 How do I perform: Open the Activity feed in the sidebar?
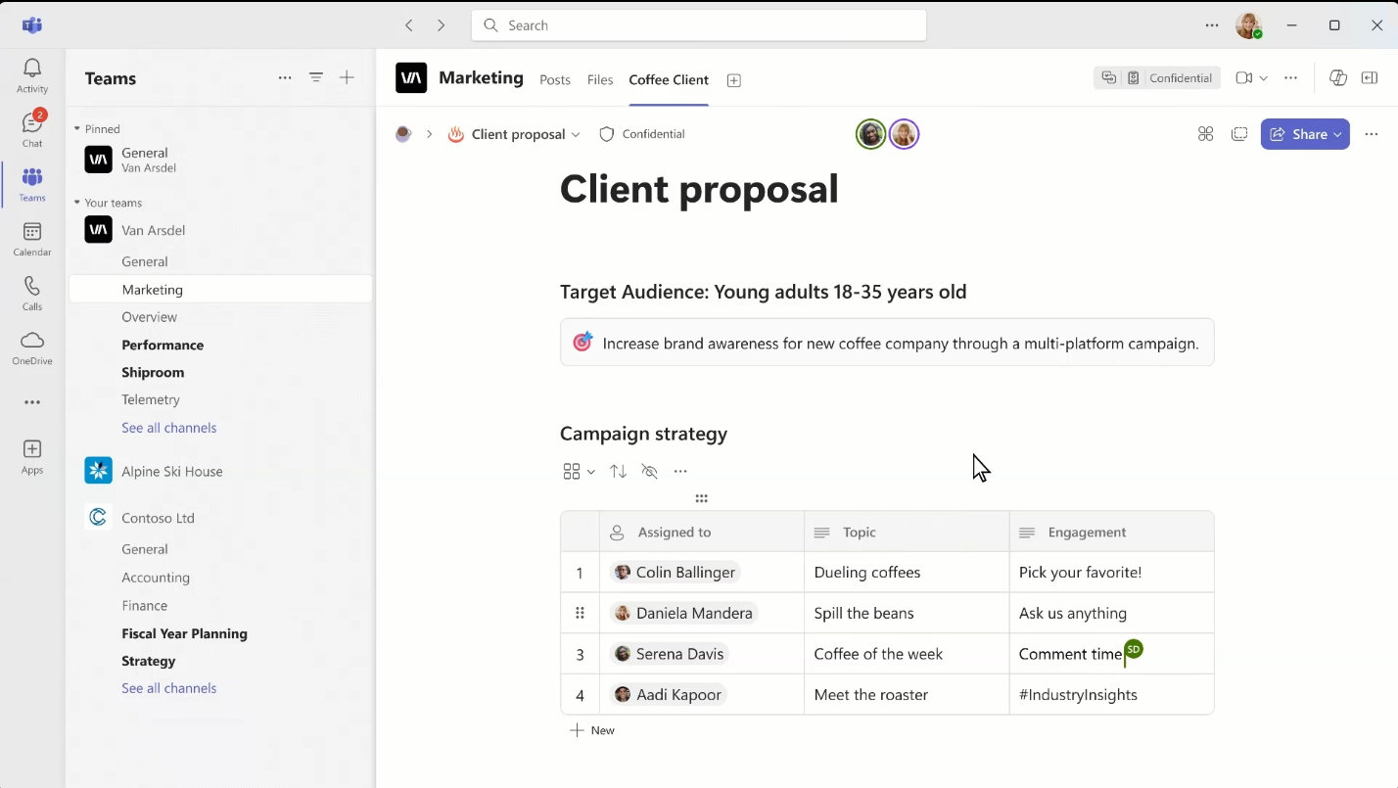32,75
